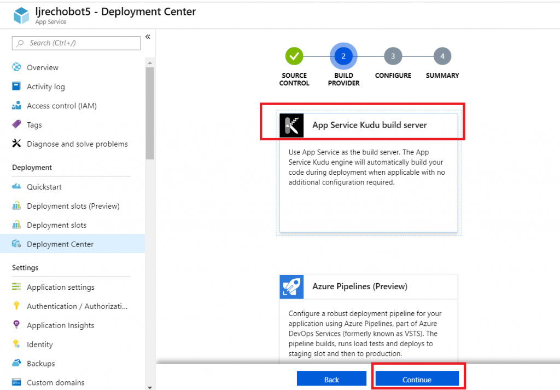Viewport: 560px width, 390px height.
Task: Click the CONFIGURE step label
Action: click(393, 76)
